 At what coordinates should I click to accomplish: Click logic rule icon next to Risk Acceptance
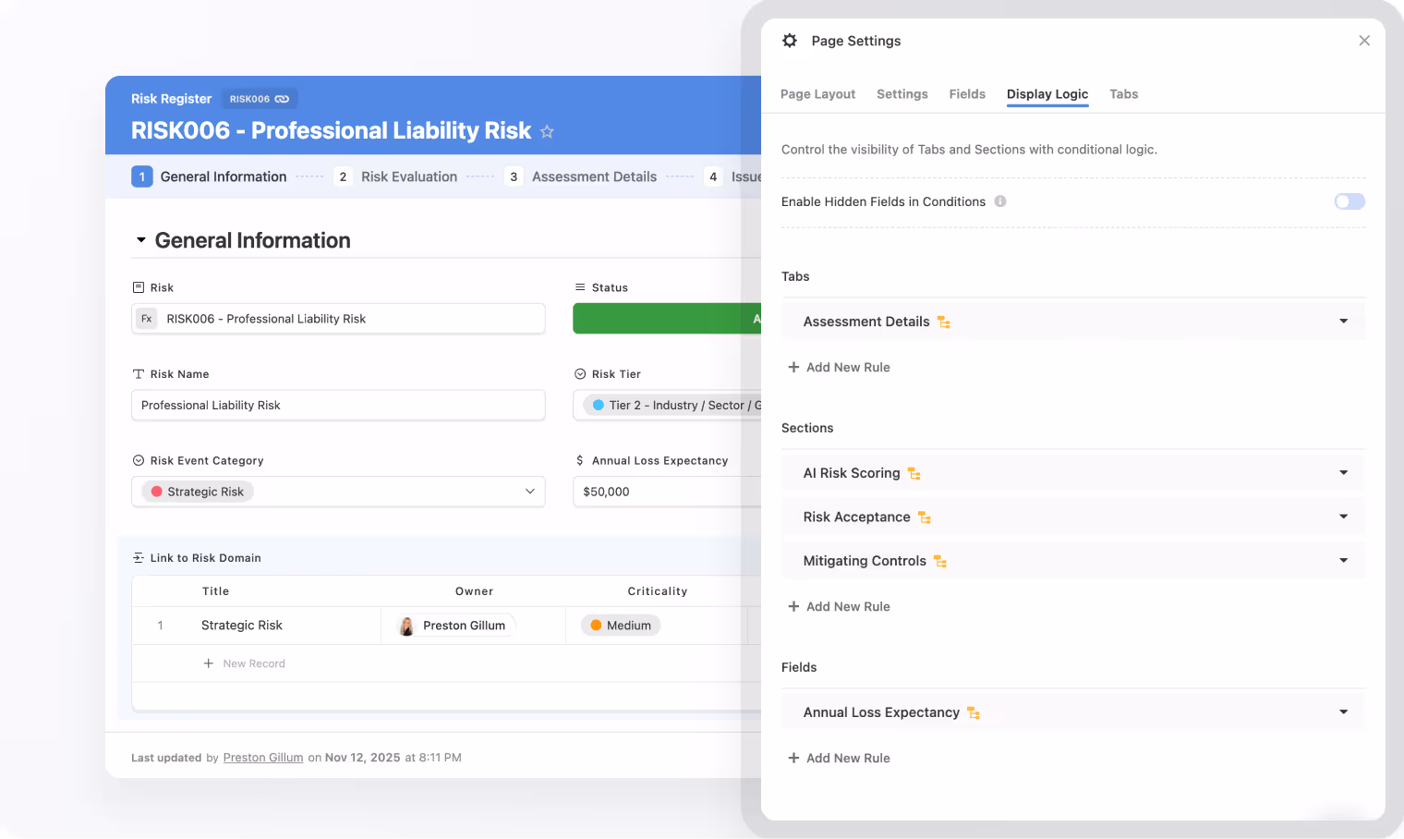click(x=925, y=517)
